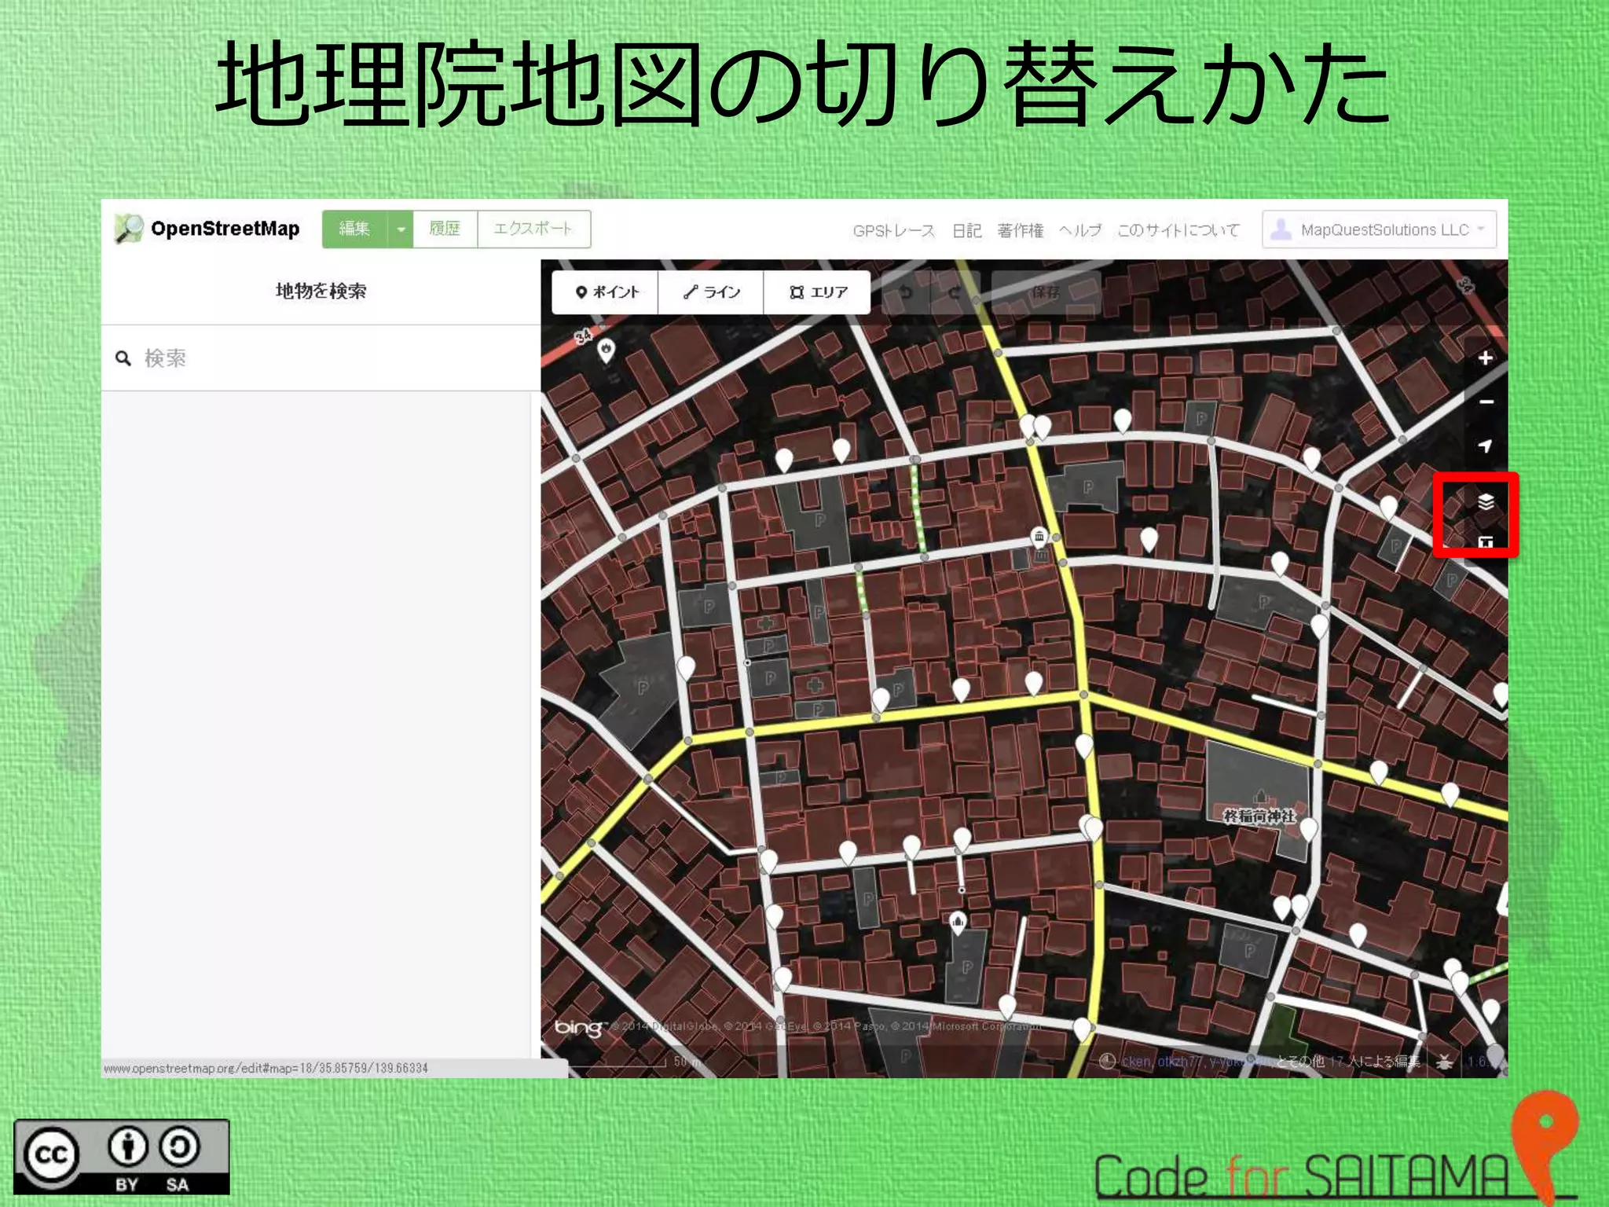Select the ライン line tool
1609x1207 pixels.
pos(711,292)
